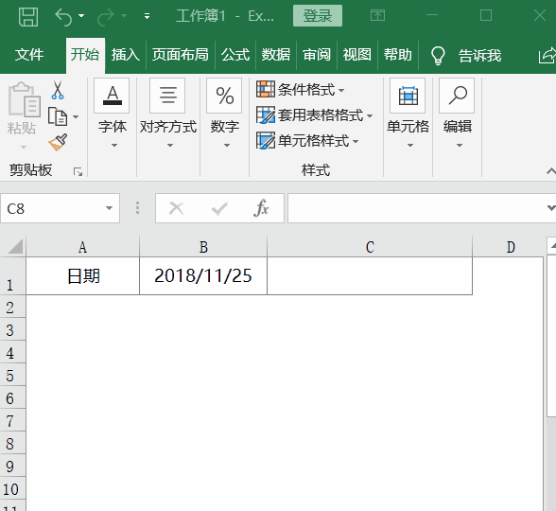The width and height of the screenshot is (556, 511).
Task: Click the Insert Function fx icon
Action: pos(261,208)
